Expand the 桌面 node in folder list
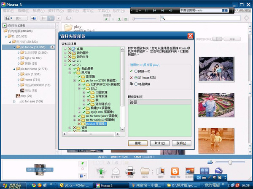Screen dimensions: 253x189 click(x=65, y=49)
